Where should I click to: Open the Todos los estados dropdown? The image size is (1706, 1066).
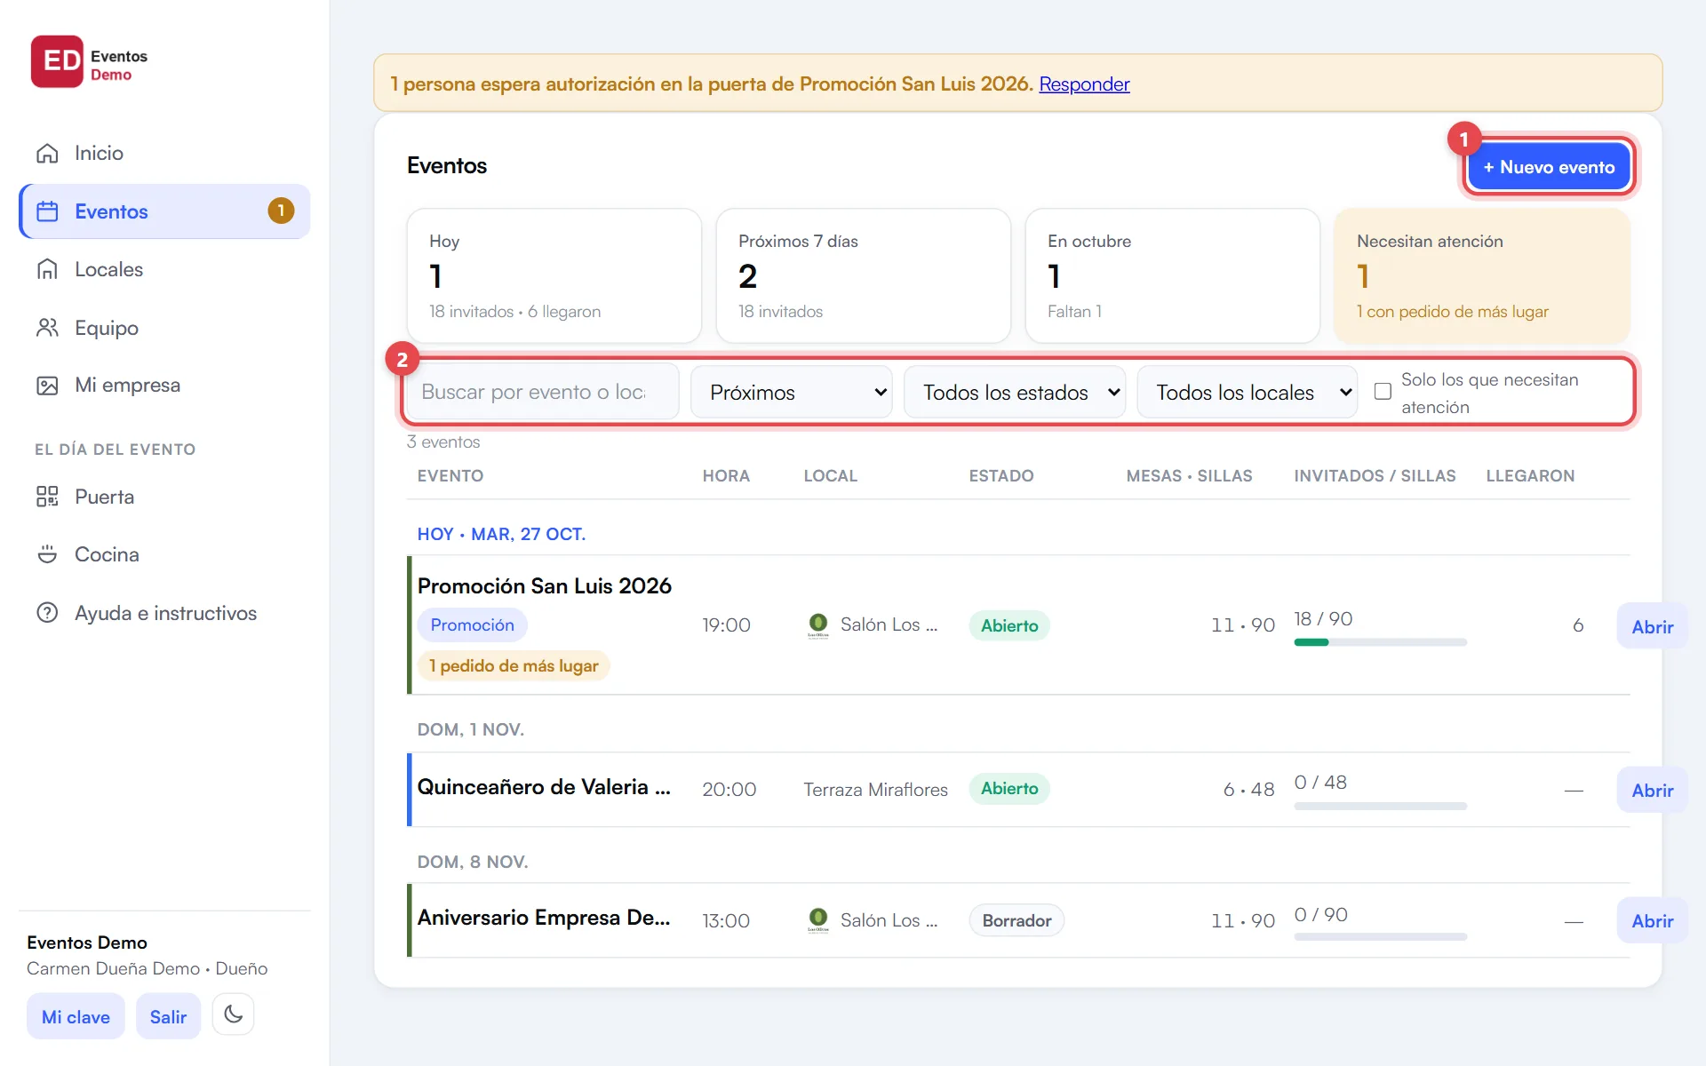coord(1015,392)
